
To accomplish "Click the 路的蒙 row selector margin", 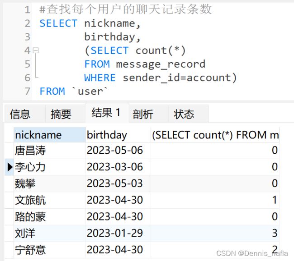I will 9,217.
